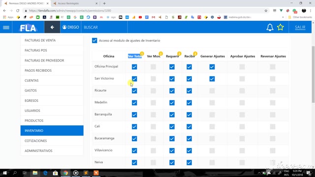Click the Aprobar Ajustes column header
The height and width of the screenshot is (177, 315).
[243, 57]
